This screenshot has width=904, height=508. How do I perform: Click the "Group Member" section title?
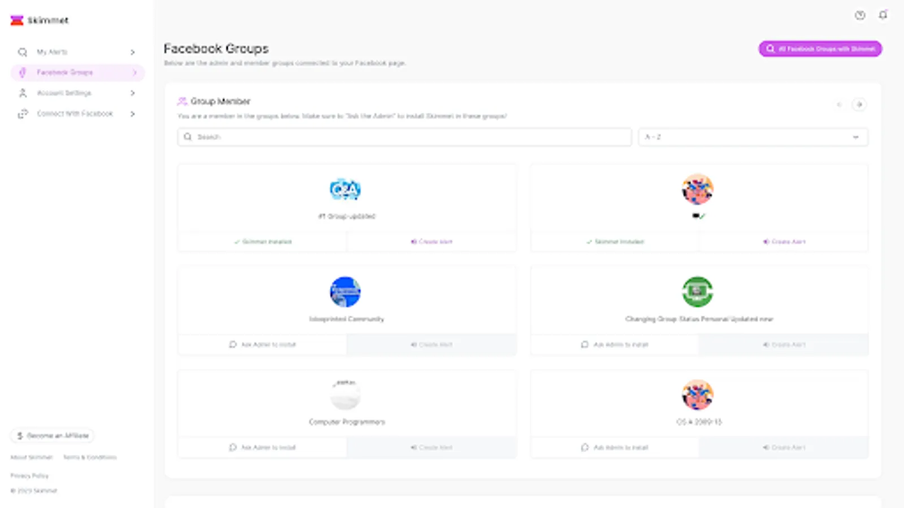coord(220,101)
